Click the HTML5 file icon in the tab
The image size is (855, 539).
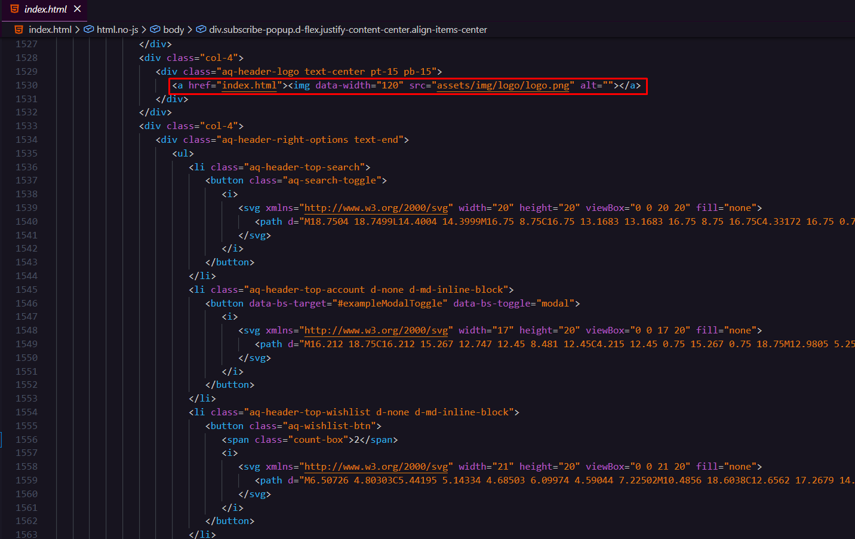pyautogui.click(x=14, y=9)
